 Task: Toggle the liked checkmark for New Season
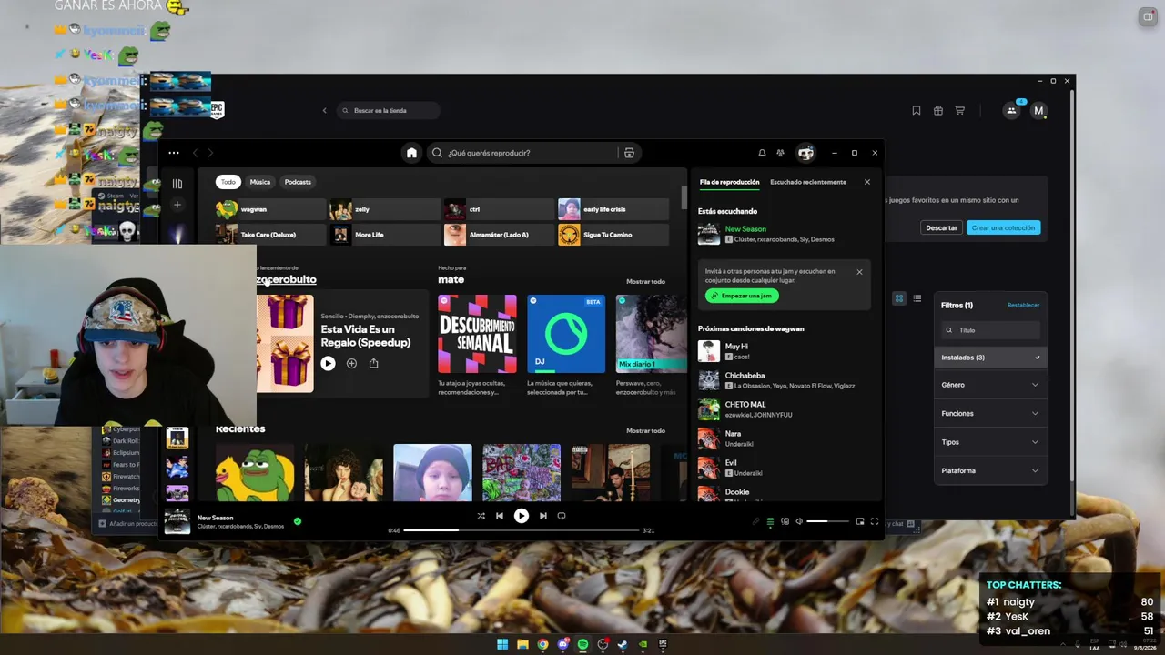[298, 521]
